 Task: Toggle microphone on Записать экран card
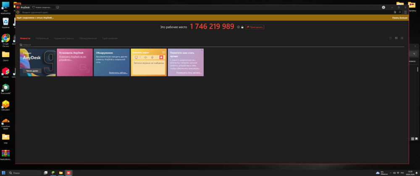click(152, 57)
